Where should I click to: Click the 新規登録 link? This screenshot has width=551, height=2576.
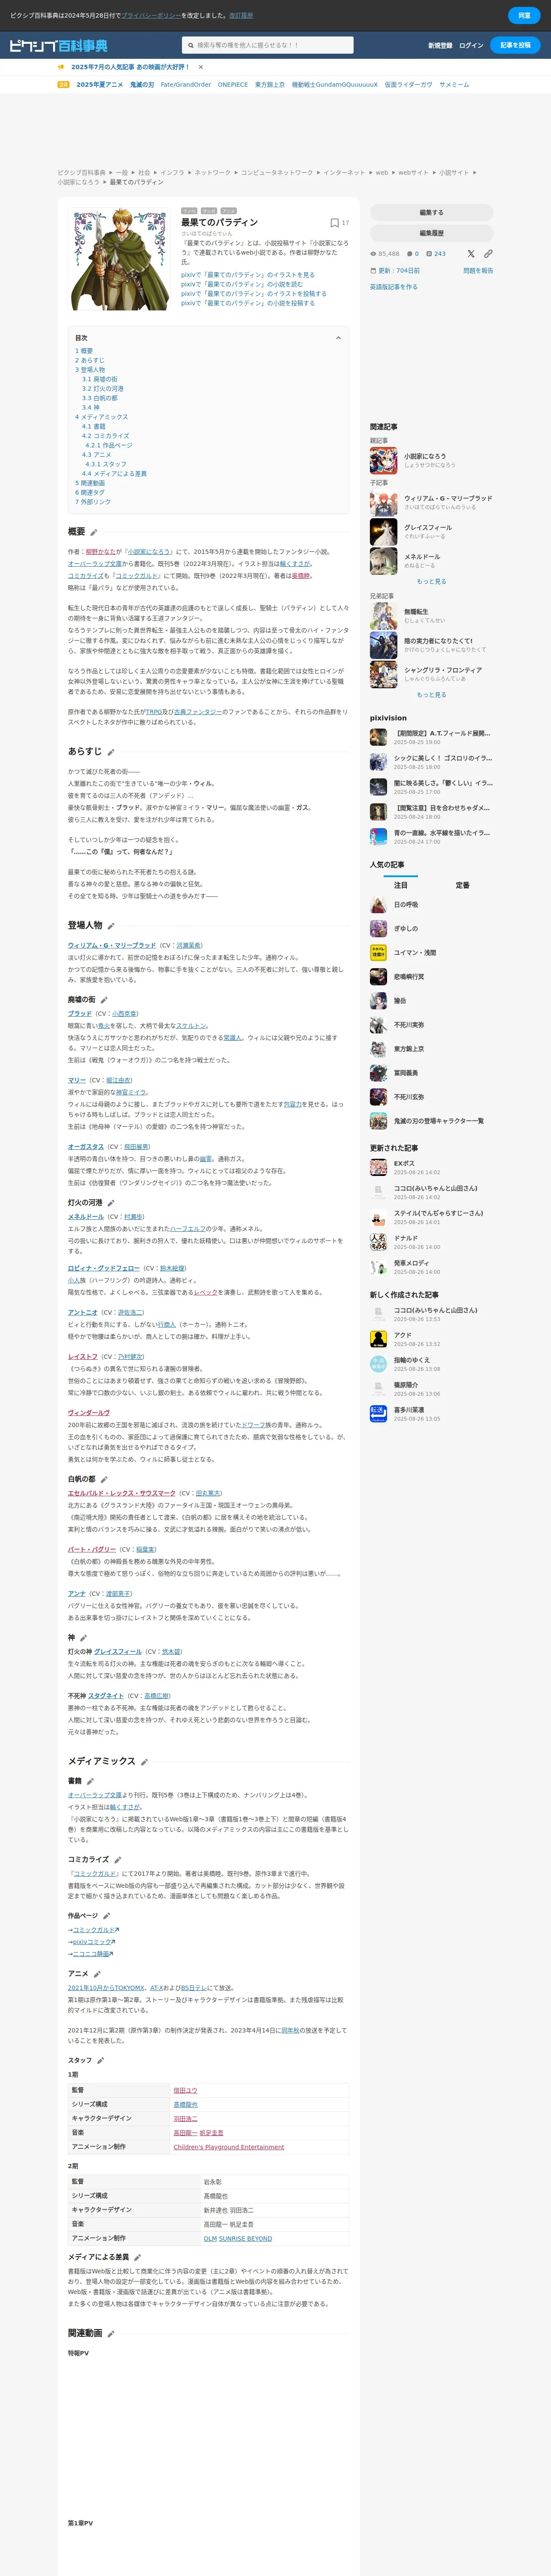pyautogui.click(x=440, y=46)
